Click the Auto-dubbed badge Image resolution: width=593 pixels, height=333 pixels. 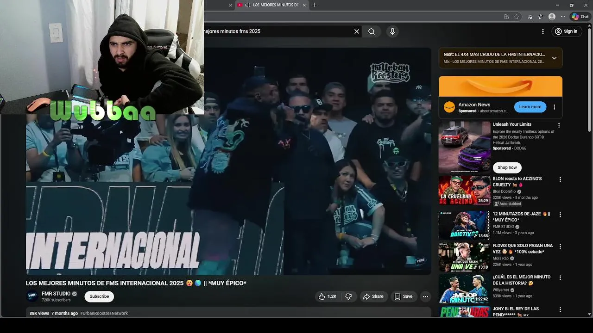pyautogui.click(x=508, y=204)
